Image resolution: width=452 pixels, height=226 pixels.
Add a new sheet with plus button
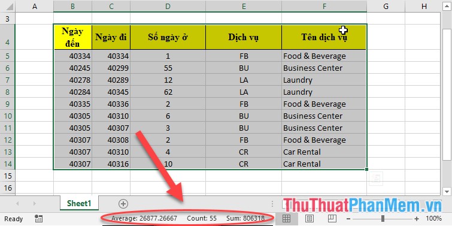click(x=123, y=204)
